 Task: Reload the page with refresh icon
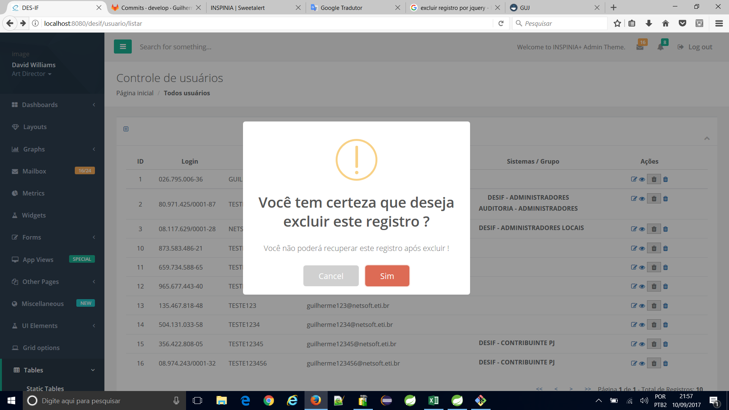click(x=501, y=24)
